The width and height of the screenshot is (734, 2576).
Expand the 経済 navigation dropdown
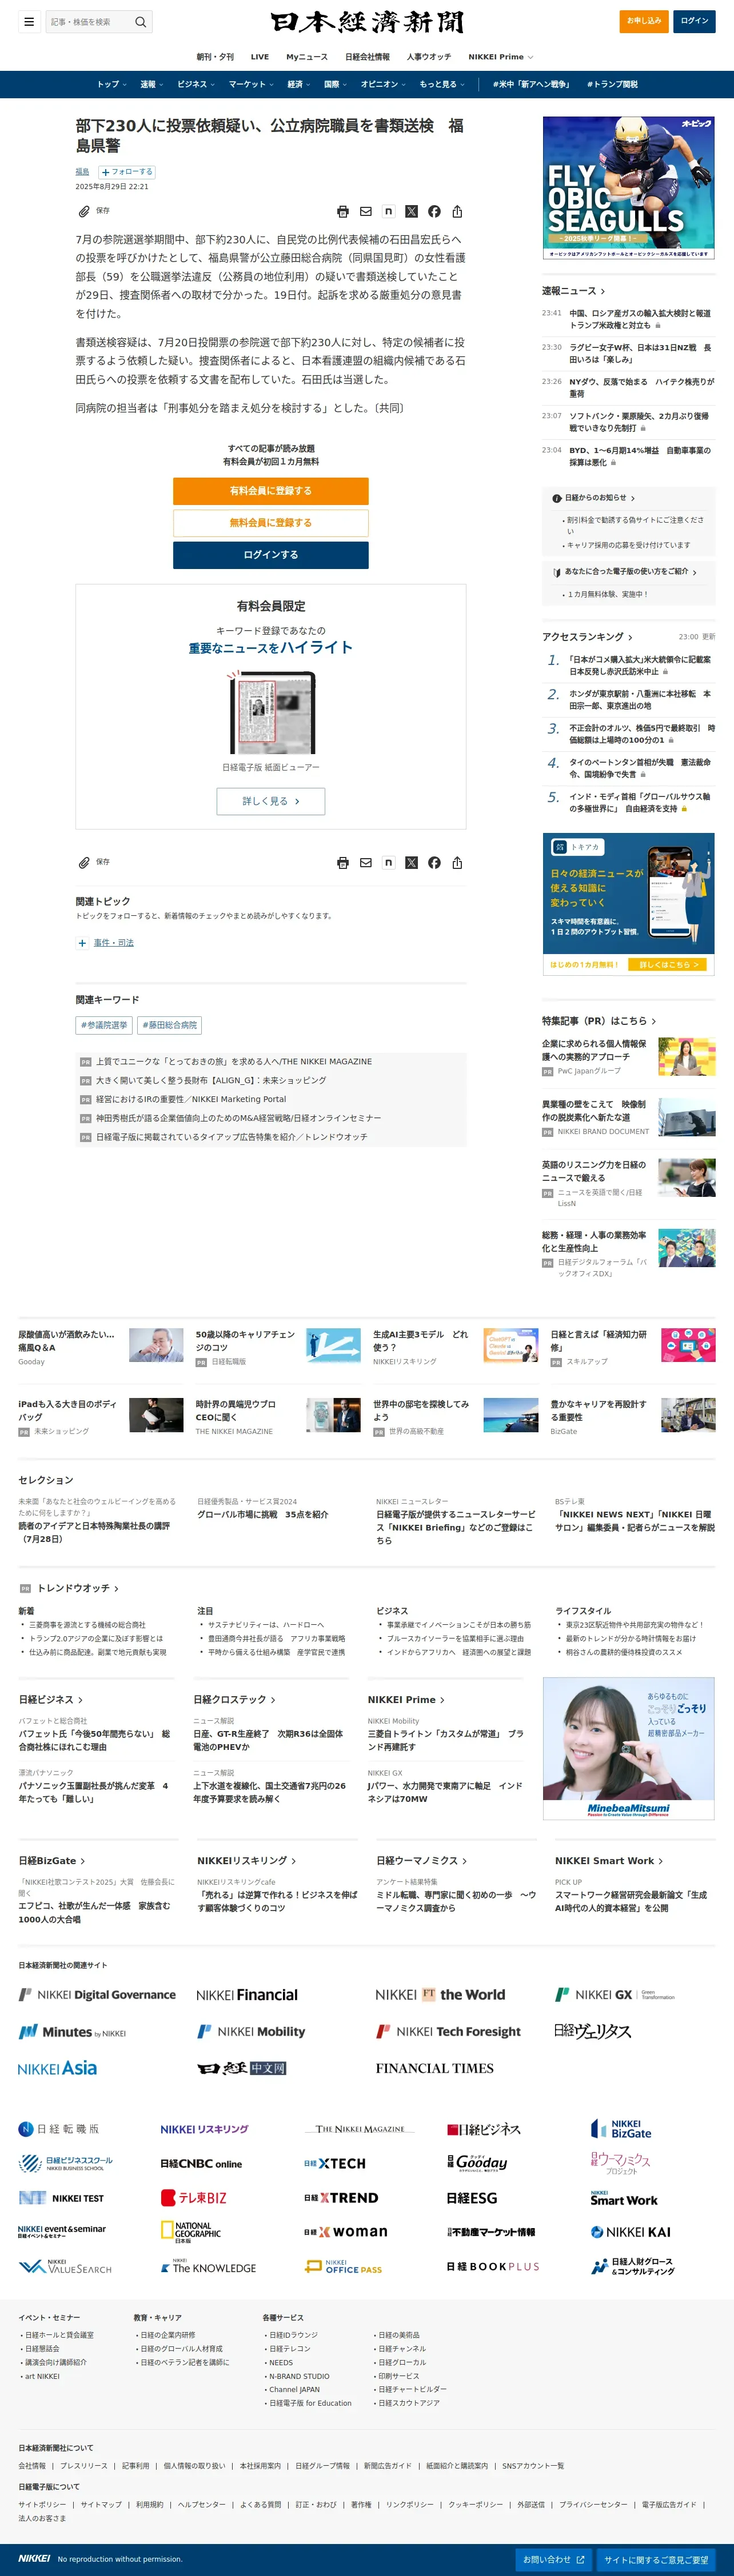click(299, 84)
